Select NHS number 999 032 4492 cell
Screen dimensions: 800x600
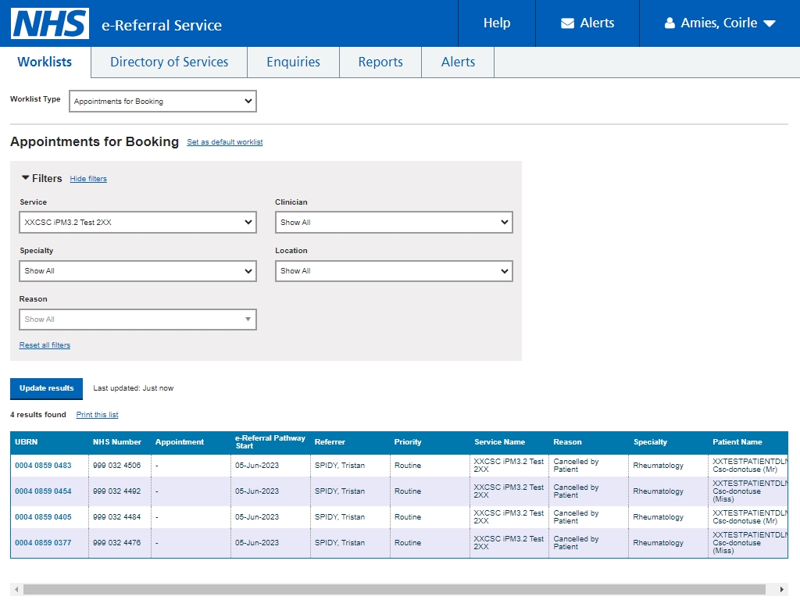120,491
